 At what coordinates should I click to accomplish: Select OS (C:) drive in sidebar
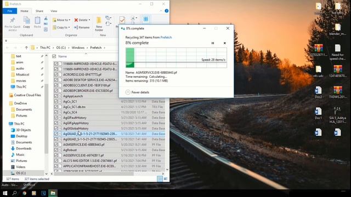click(x=21, y=173)
